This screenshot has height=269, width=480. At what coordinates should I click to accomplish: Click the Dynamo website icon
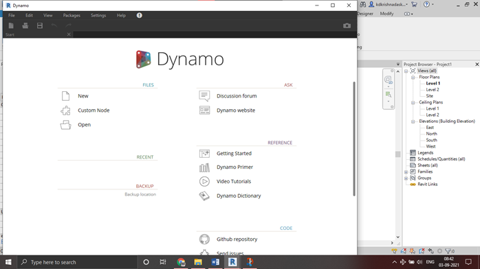[204, 110]
